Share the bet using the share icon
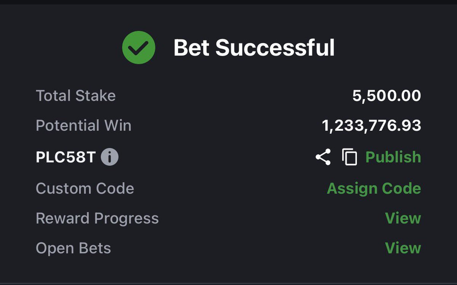The width and height of the screenshot is (457, 285). (x=323, y=157)
